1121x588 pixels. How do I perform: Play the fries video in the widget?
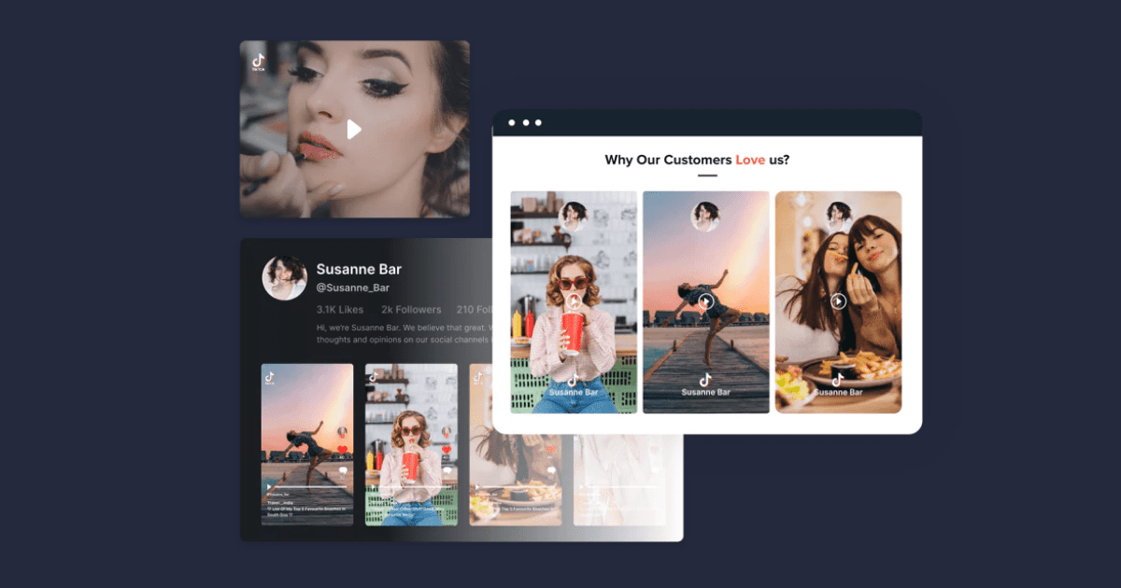click(x=838, y=301)
